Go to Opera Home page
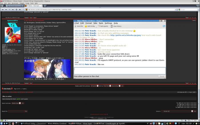The image size is (200, 125). 20,9
